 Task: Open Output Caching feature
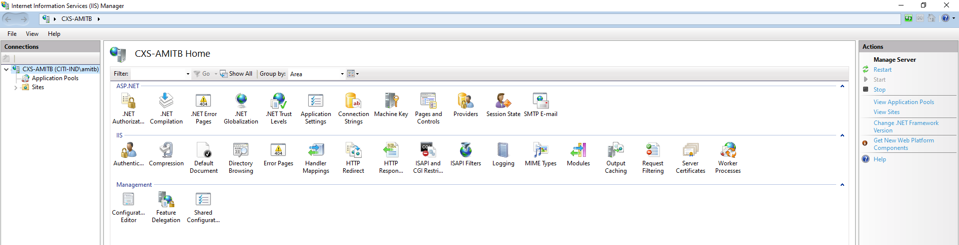click(x=616, y=157)
